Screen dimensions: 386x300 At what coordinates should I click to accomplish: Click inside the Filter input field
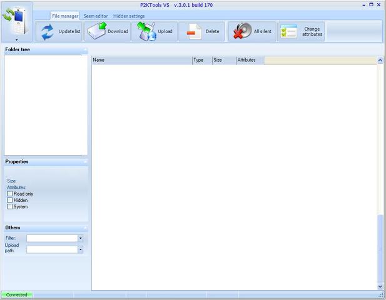pos(52,238)
